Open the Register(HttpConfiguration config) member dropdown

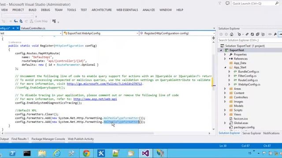pyautogui.click(x=177, y=33)
